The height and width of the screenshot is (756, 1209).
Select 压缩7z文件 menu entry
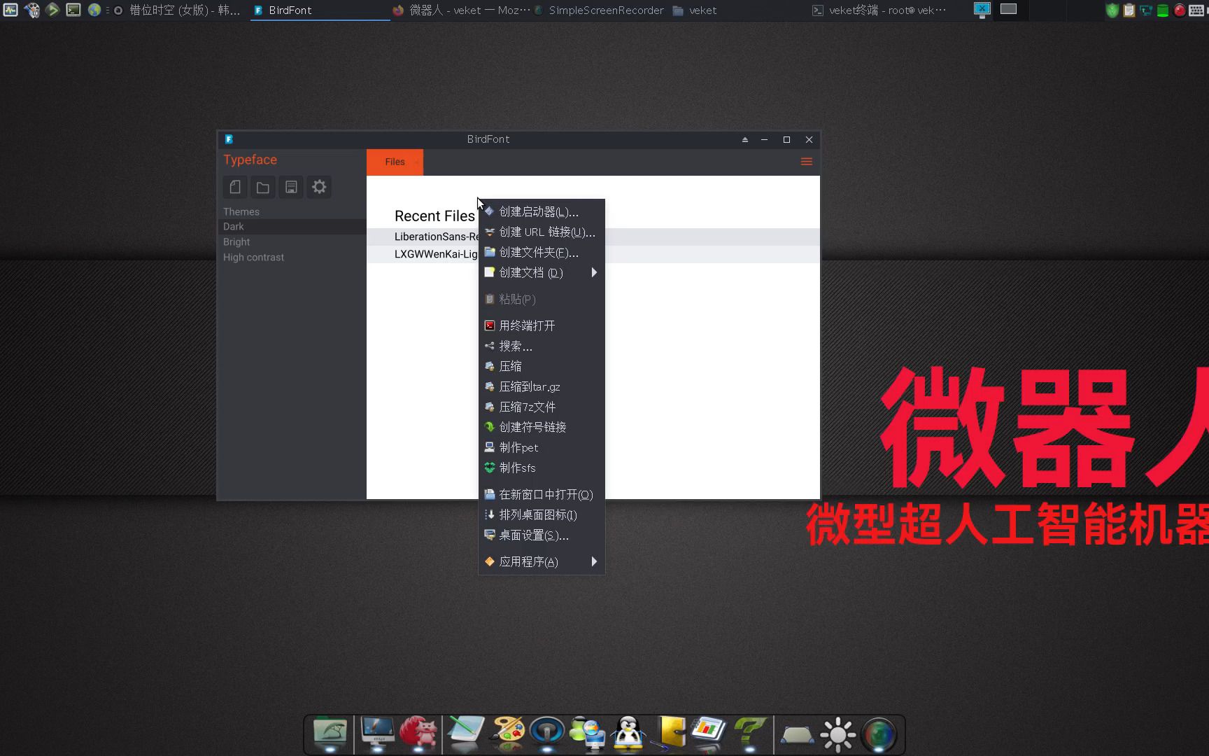point(542,407)
